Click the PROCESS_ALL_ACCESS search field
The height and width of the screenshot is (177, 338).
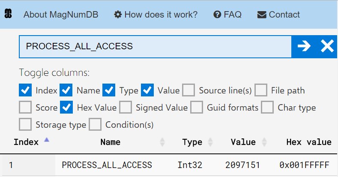point(155,47)
